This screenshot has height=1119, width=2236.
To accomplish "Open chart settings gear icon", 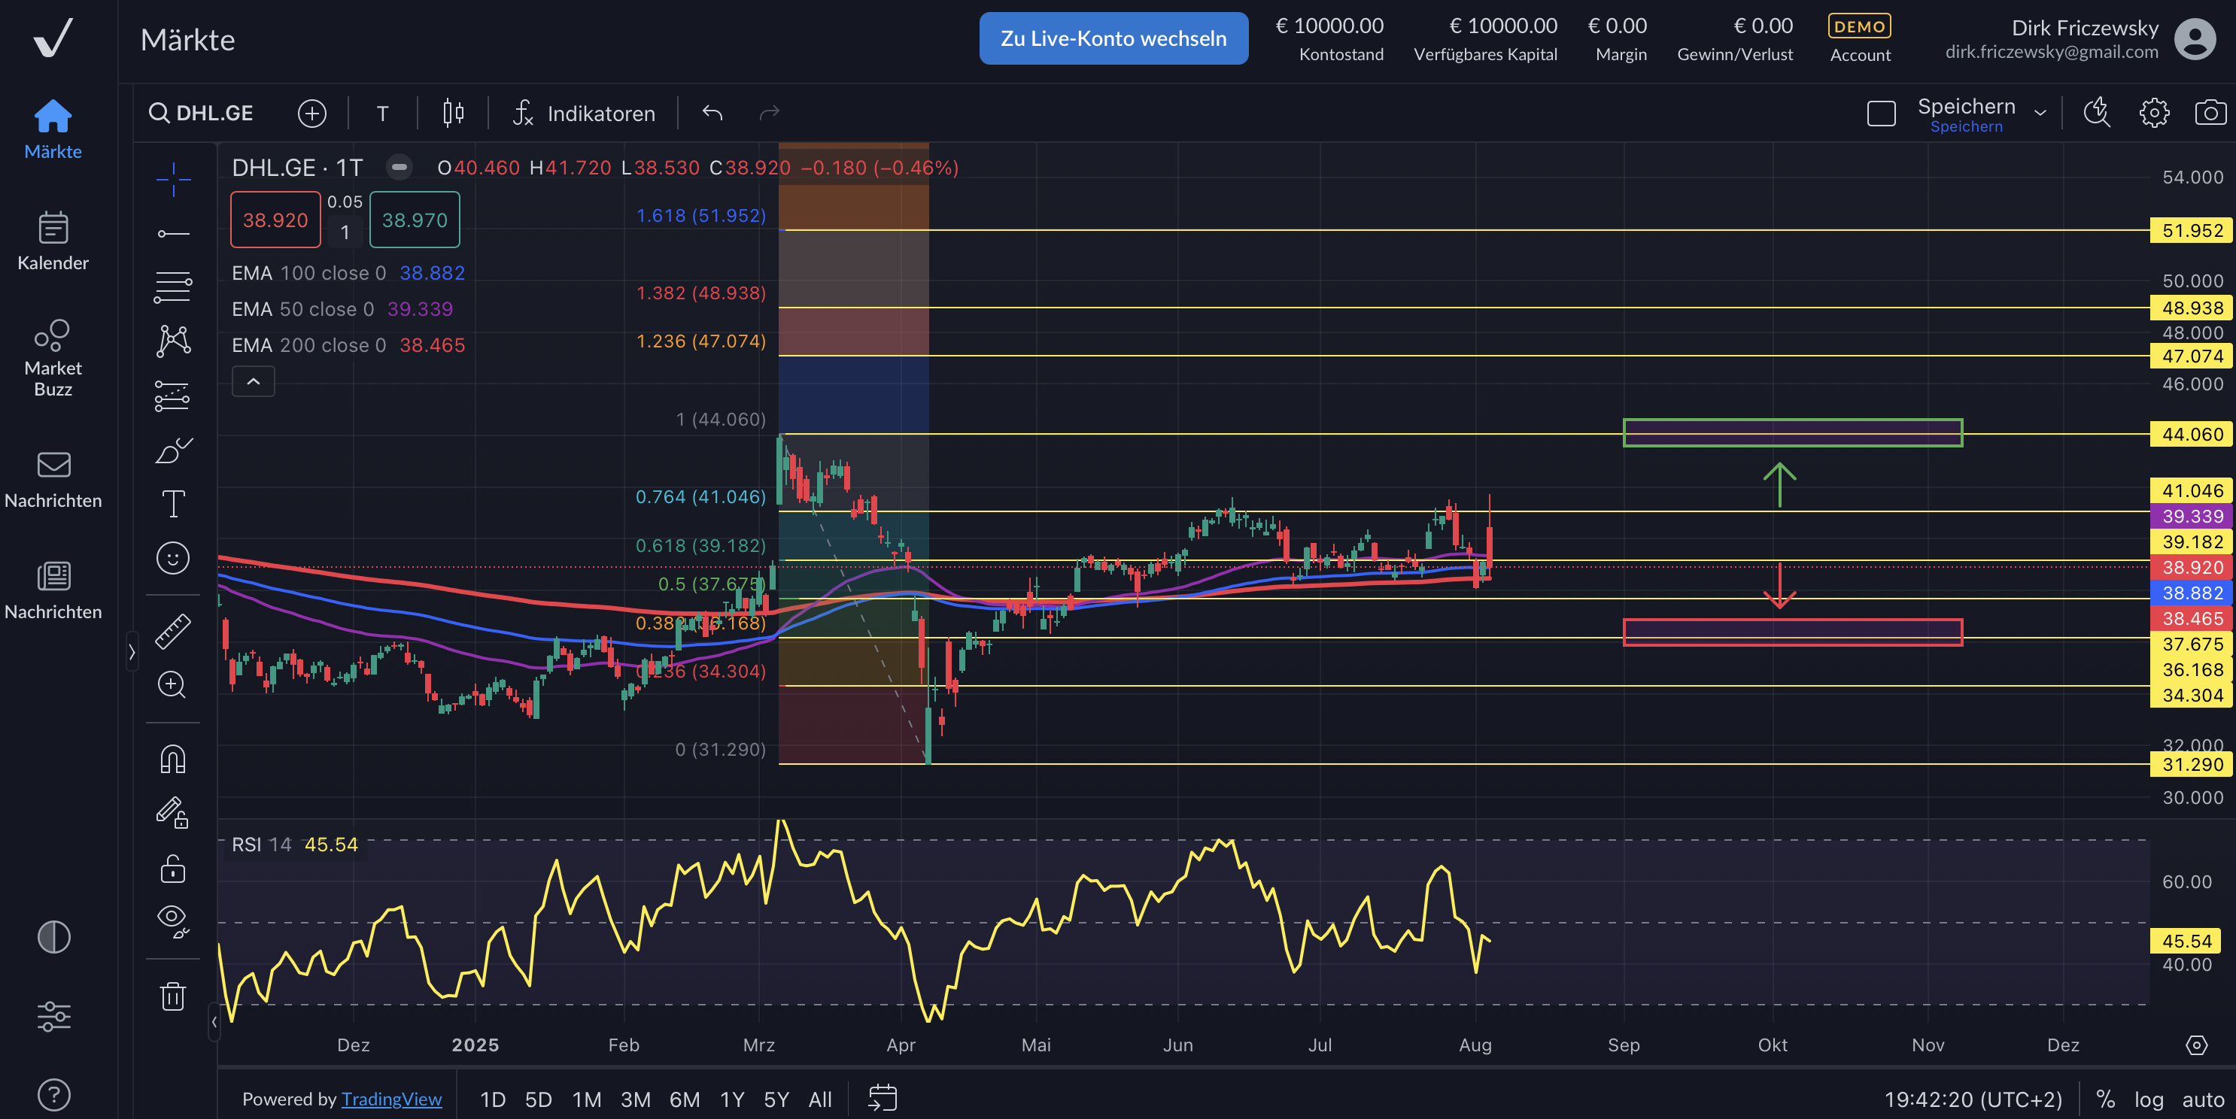I will click(2153, 114).
